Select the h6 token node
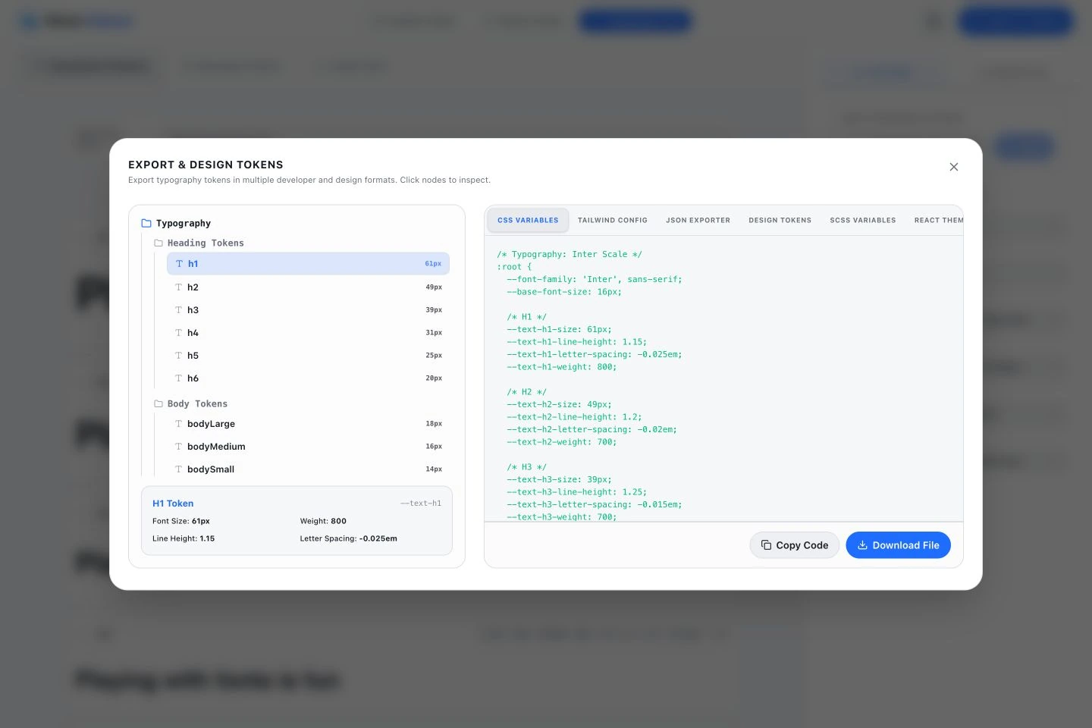1092x728 pixels. tap(308, 378)
